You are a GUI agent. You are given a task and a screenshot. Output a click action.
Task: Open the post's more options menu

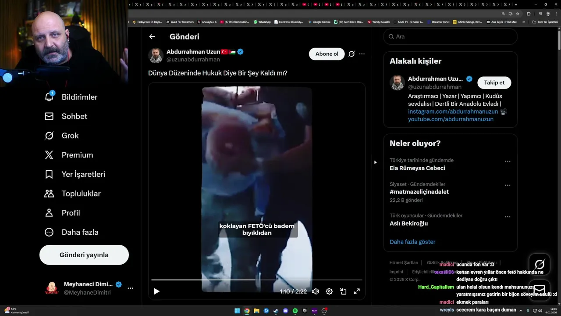(362, 54)
